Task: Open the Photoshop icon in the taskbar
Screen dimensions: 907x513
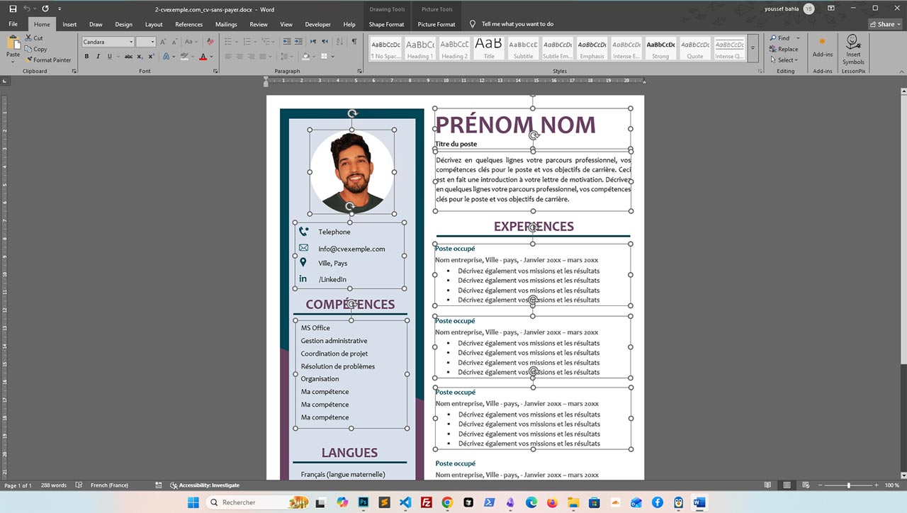Action: coord(364,502)
